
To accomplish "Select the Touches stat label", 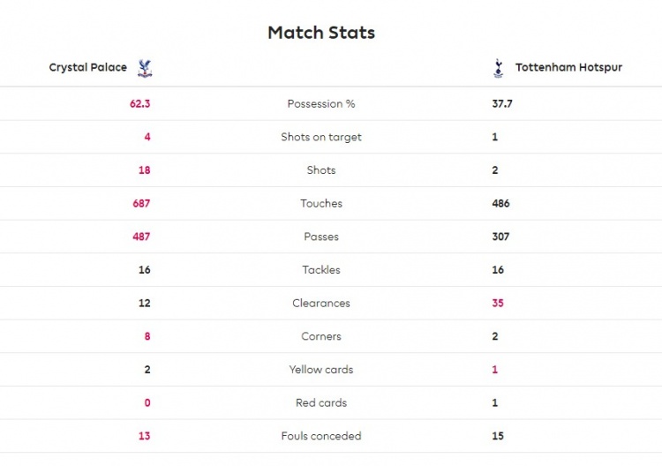I will 321,204.
